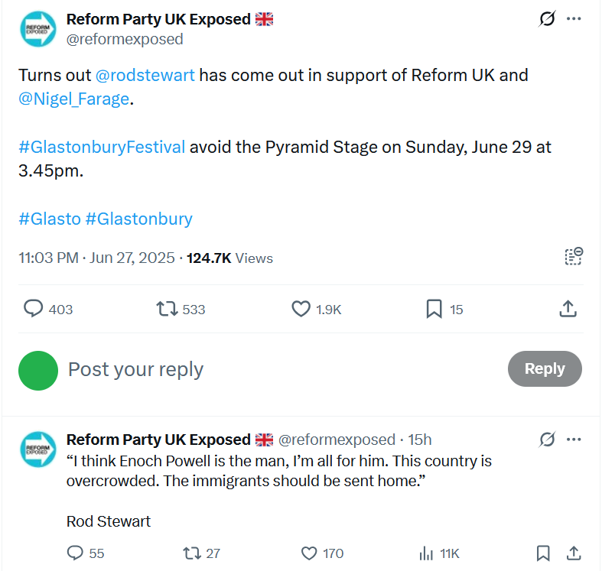Click the Grok icon on the reply tweet
This screenshot has height=571, width=602.
click(x=547, y=440)
